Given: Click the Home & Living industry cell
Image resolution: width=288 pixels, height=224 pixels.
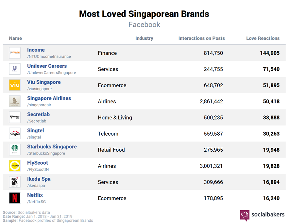Looking at the screenshot, I should [x=115, y=117].
